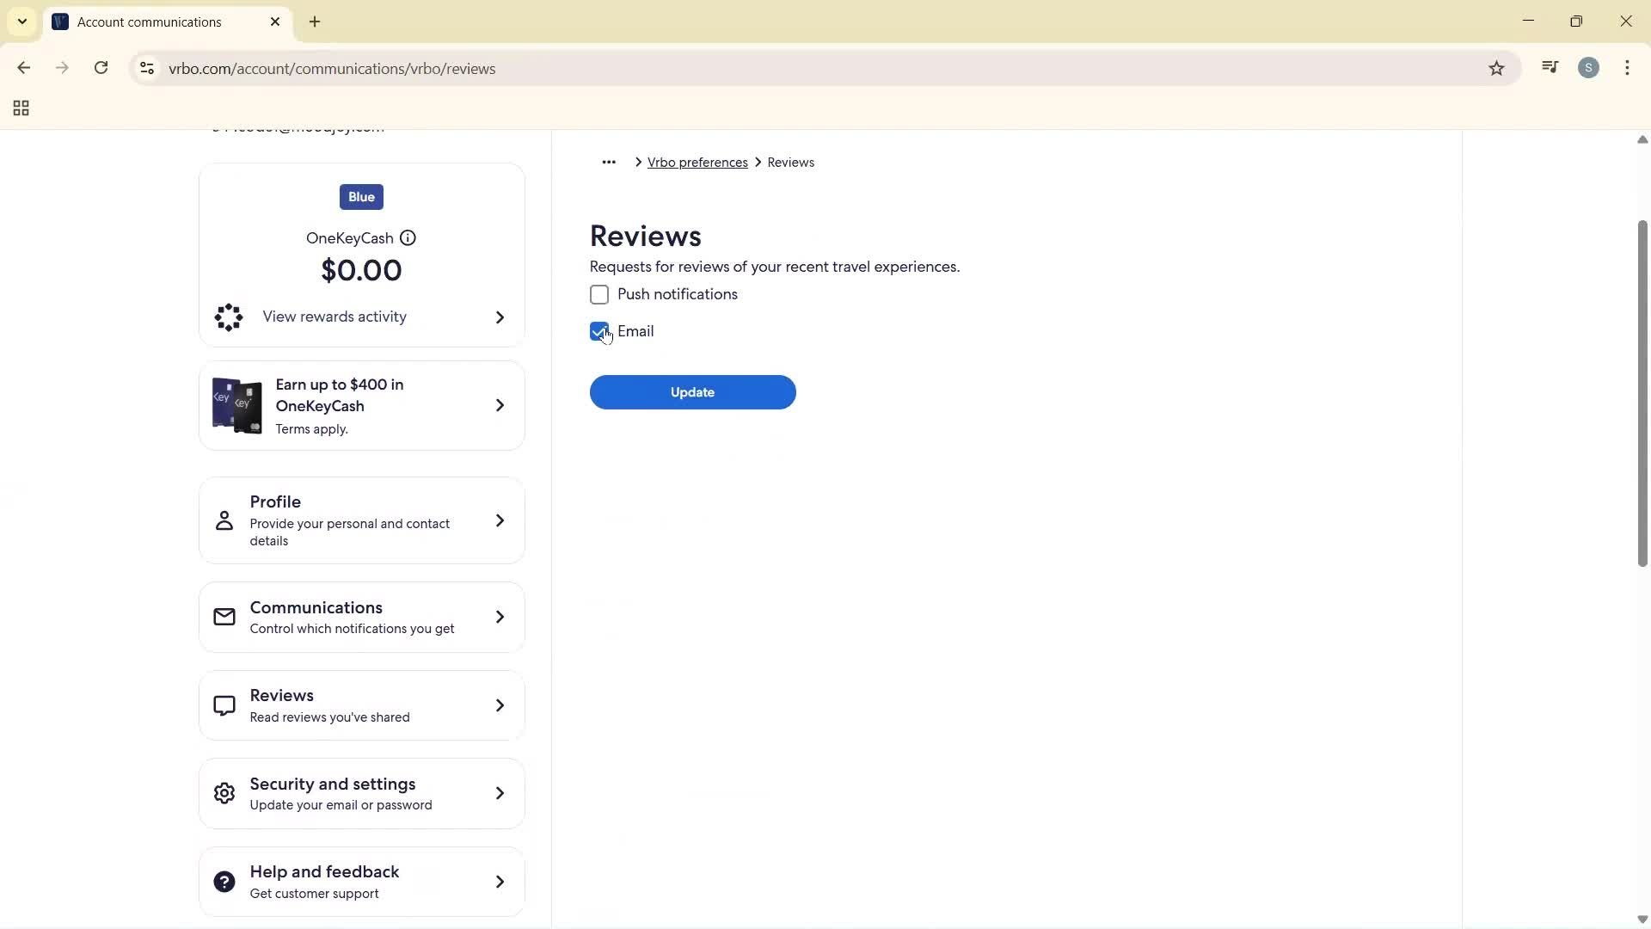1651x929 pixels.
Task: Follow the Vrbo preferences breadcrumb link
Action: pyautogui.click(x=697, y=162)
